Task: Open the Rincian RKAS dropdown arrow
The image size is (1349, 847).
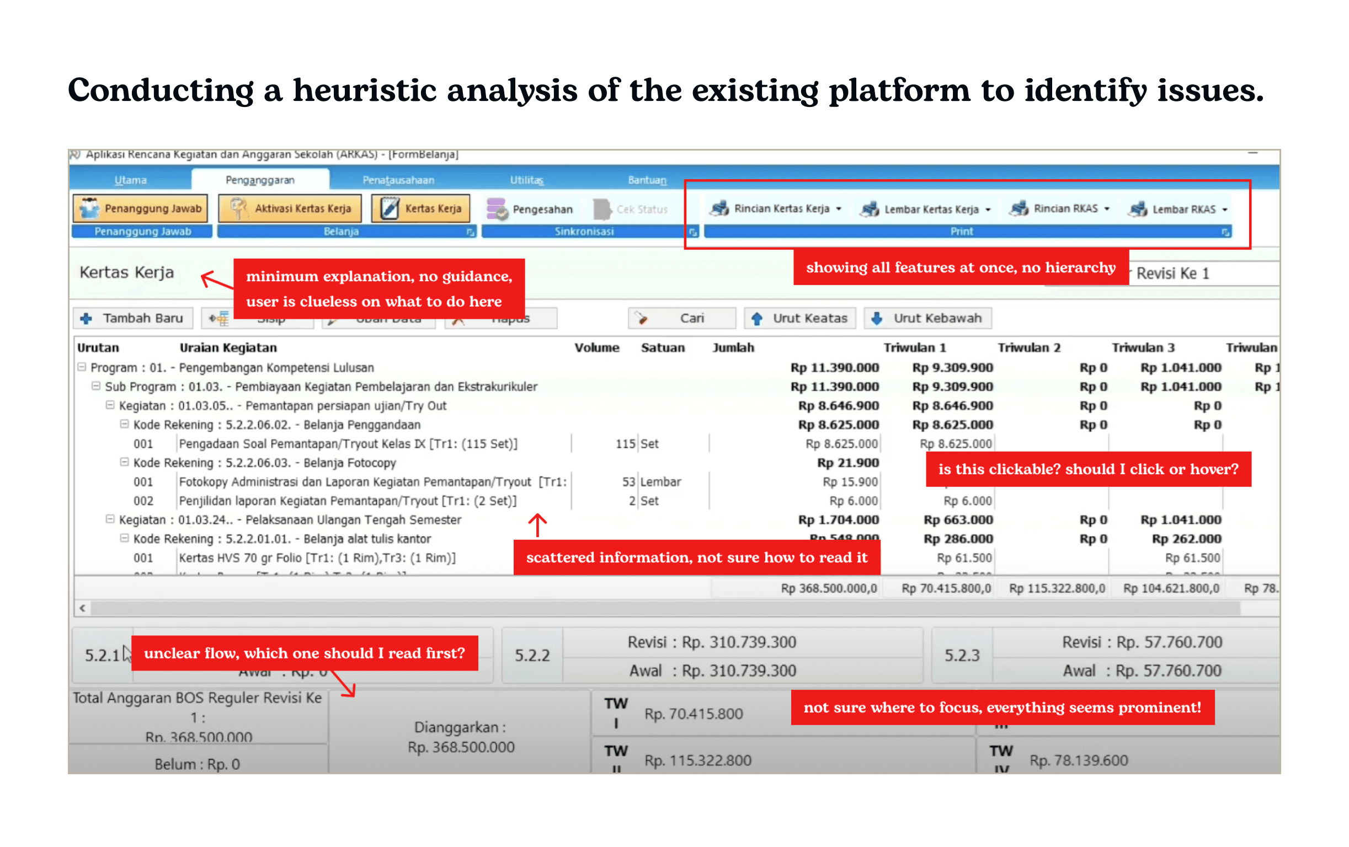Action: [x=1107, y=209]
